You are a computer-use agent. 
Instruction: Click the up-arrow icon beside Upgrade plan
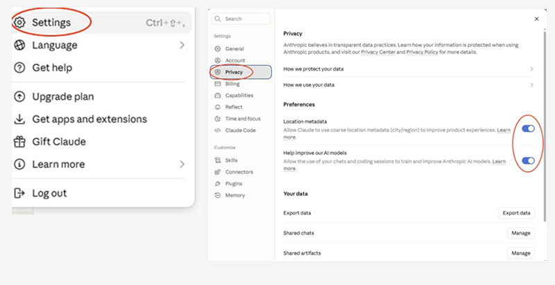[x=19, y=97]
